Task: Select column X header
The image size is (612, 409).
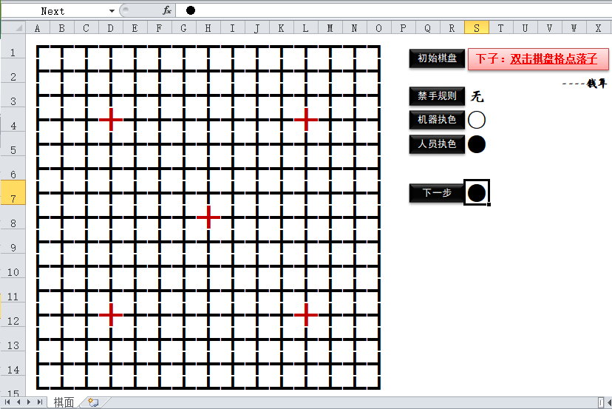Action: pyautogui.click(x=599, y=28)
